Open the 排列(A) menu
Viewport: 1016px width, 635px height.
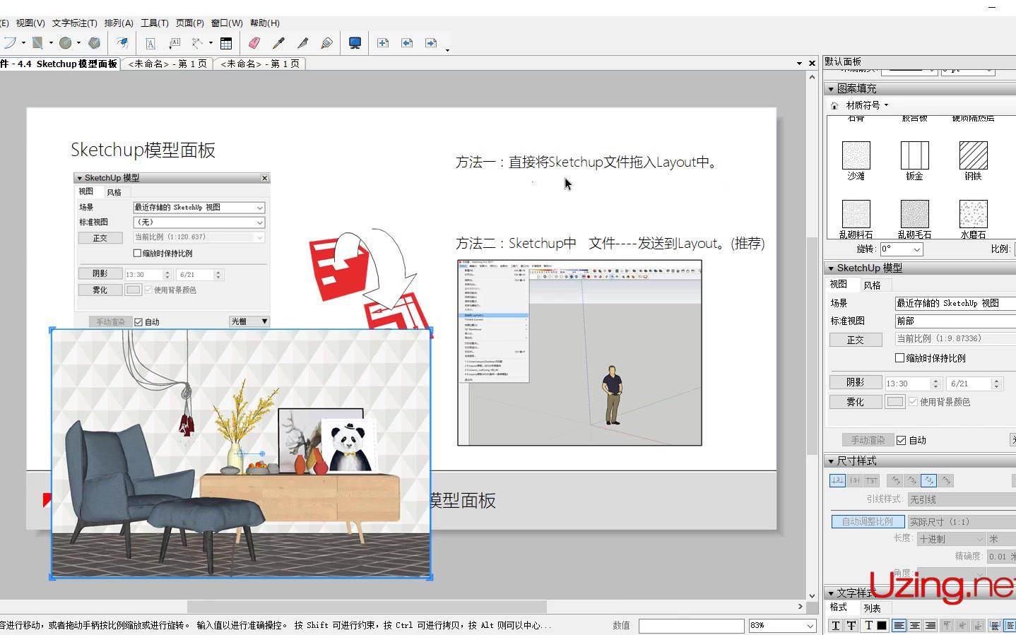[119, 23]
